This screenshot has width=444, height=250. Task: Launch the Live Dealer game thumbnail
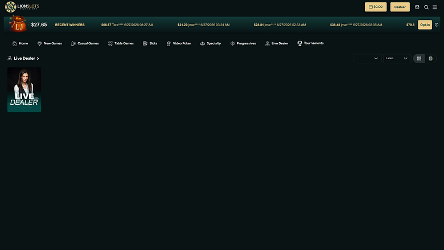(24, 89)
